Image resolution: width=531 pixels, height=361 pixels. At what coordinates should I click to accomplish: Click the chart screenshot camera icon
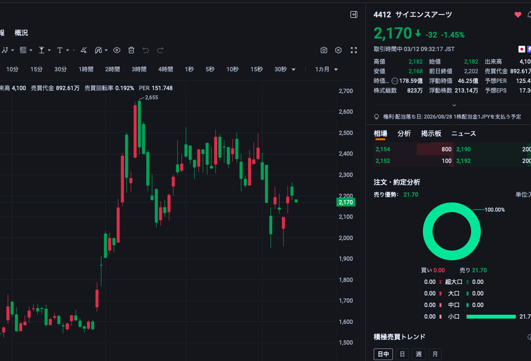pyautogui.click(x=324, y=50)
